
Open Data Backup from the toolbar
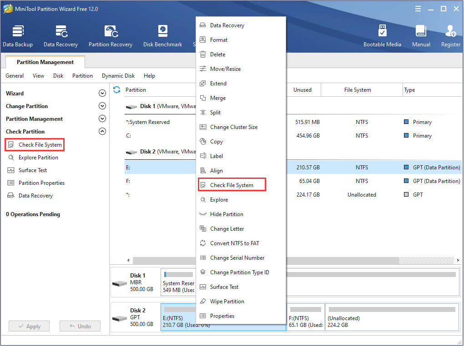(x=18, y=36)
